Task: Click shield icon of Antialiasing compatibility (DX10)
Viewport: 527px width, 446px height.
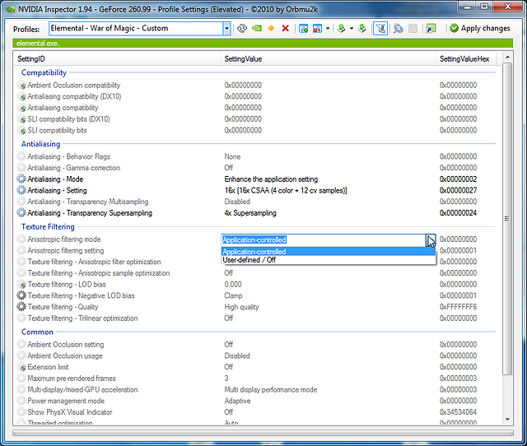Action: pos(21,96)
